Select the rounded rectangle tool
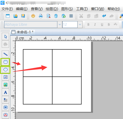123x119 pixels. point(6,62)
